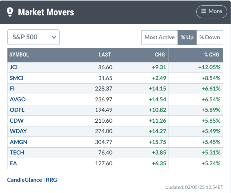Open the SMCI symbol link
The width and height of the screenshot is (231, 193).
[17, 78]
